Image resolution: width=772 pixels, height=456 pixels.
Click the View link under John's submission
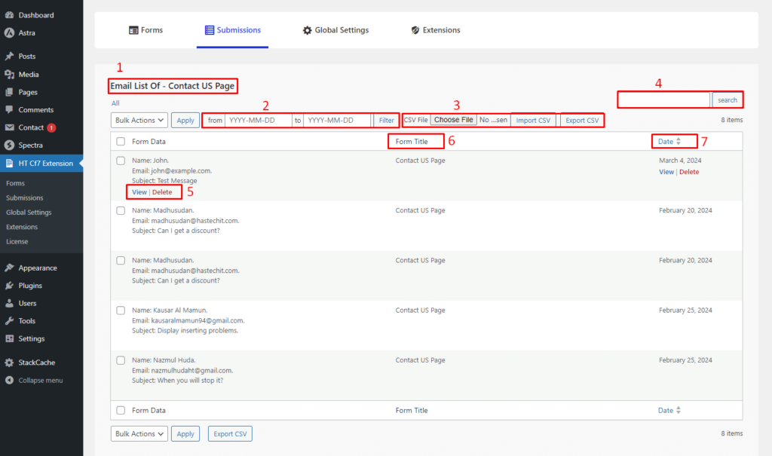click(x=139, y=192)
